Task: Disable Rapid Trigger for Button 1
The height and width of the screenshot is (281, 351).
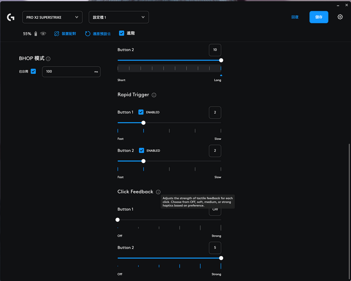Action: [141, 112]
